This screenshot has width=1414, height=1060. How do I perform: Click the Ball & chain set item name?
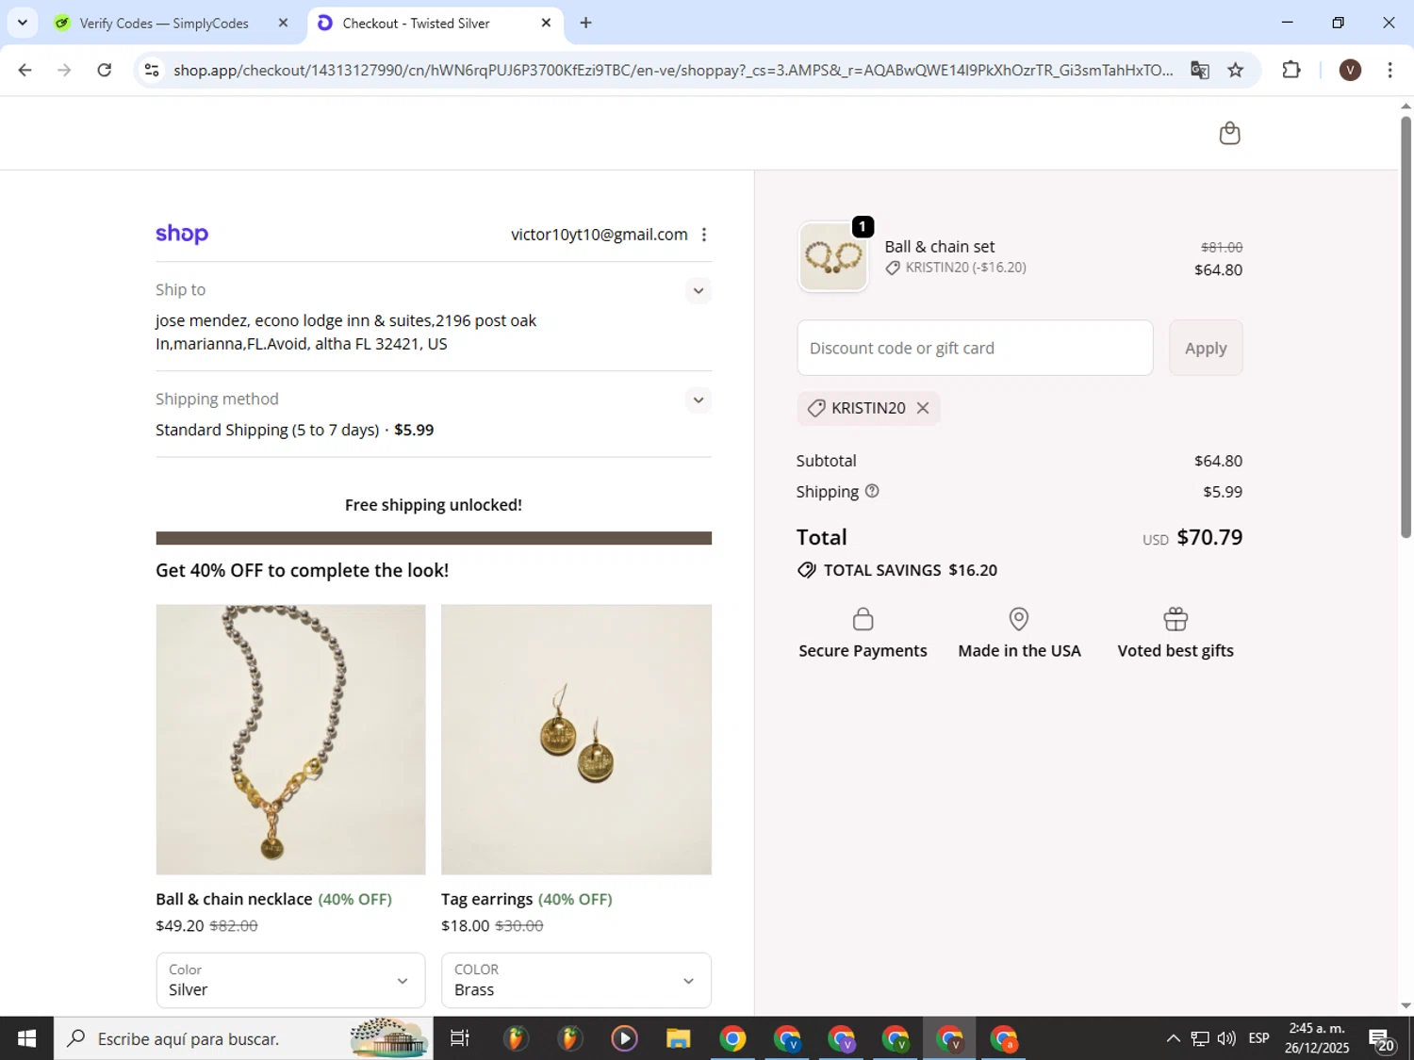[x=939, y=247]
